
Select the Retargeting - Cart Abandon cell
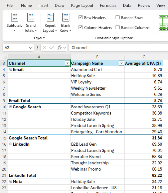click(97, 132)
